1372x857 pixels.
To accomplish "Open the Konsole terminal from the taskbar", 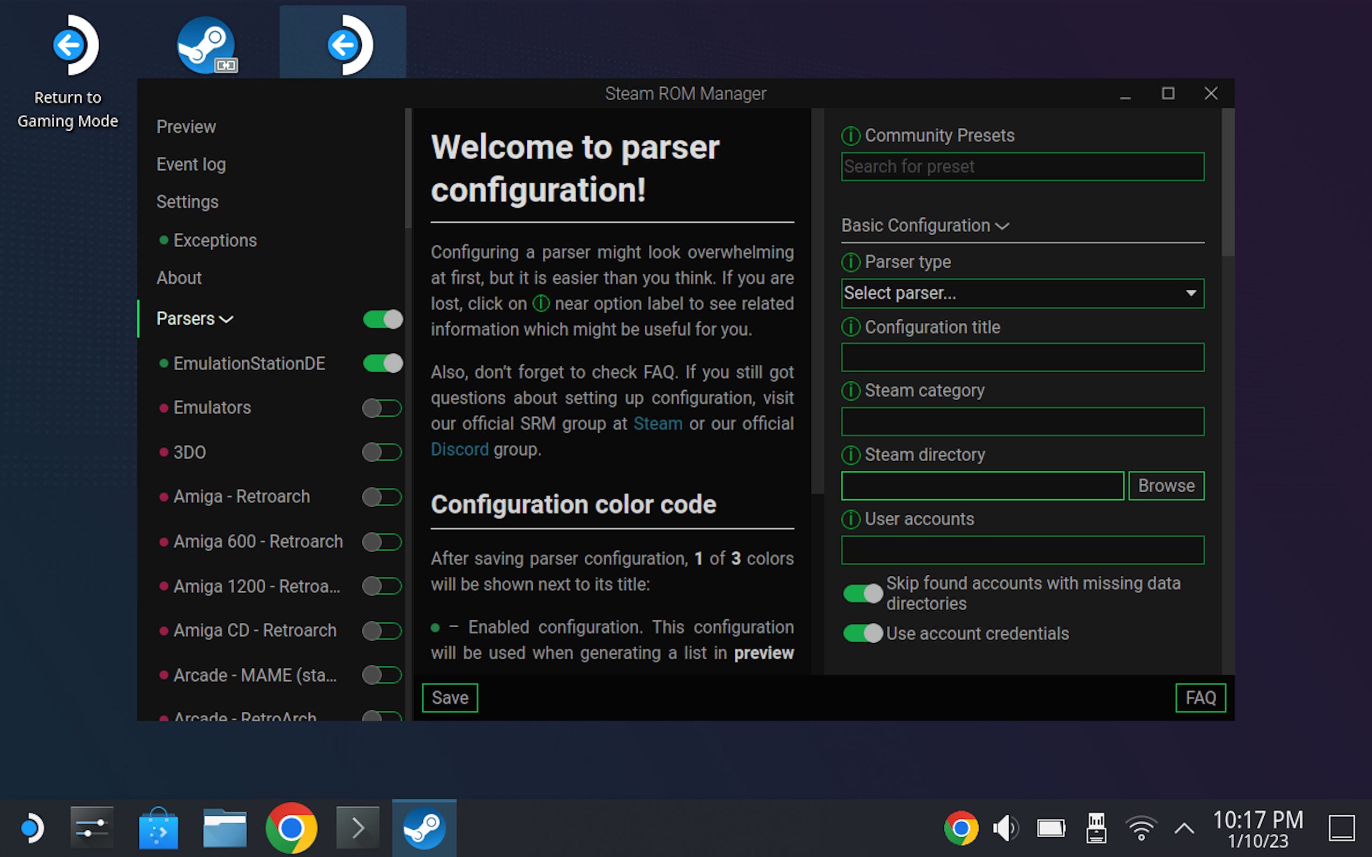I will pyautogui.click(x=358, y=828).
